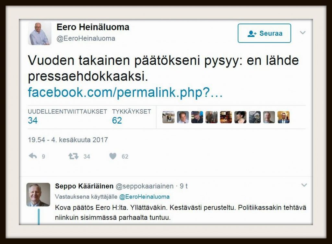
Task: Click the first liker avatar thumbnail
Action: pos(169,117)
